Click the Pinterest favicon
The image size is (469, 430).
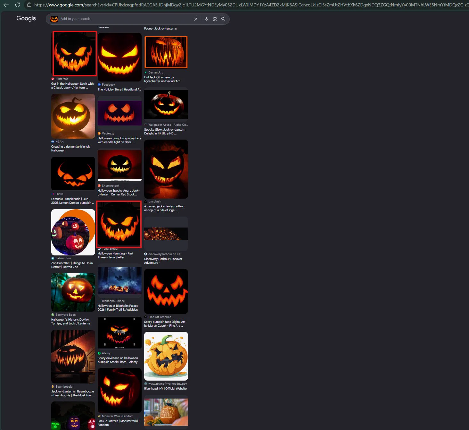(x=53, y=79)
